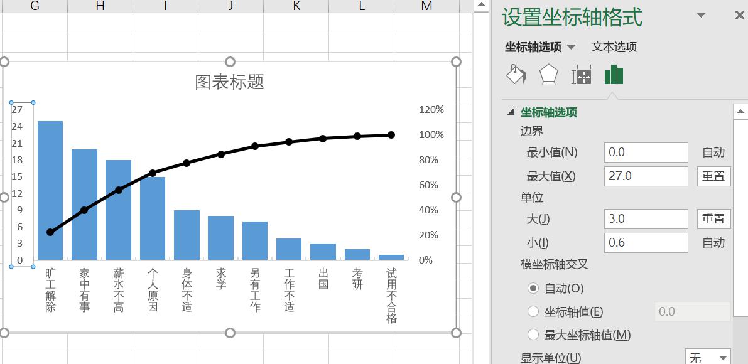The image size is (748, 364).
Task: Open the Size & Properties tab icon
Action: pyautogui.click(x=581, y=75)
